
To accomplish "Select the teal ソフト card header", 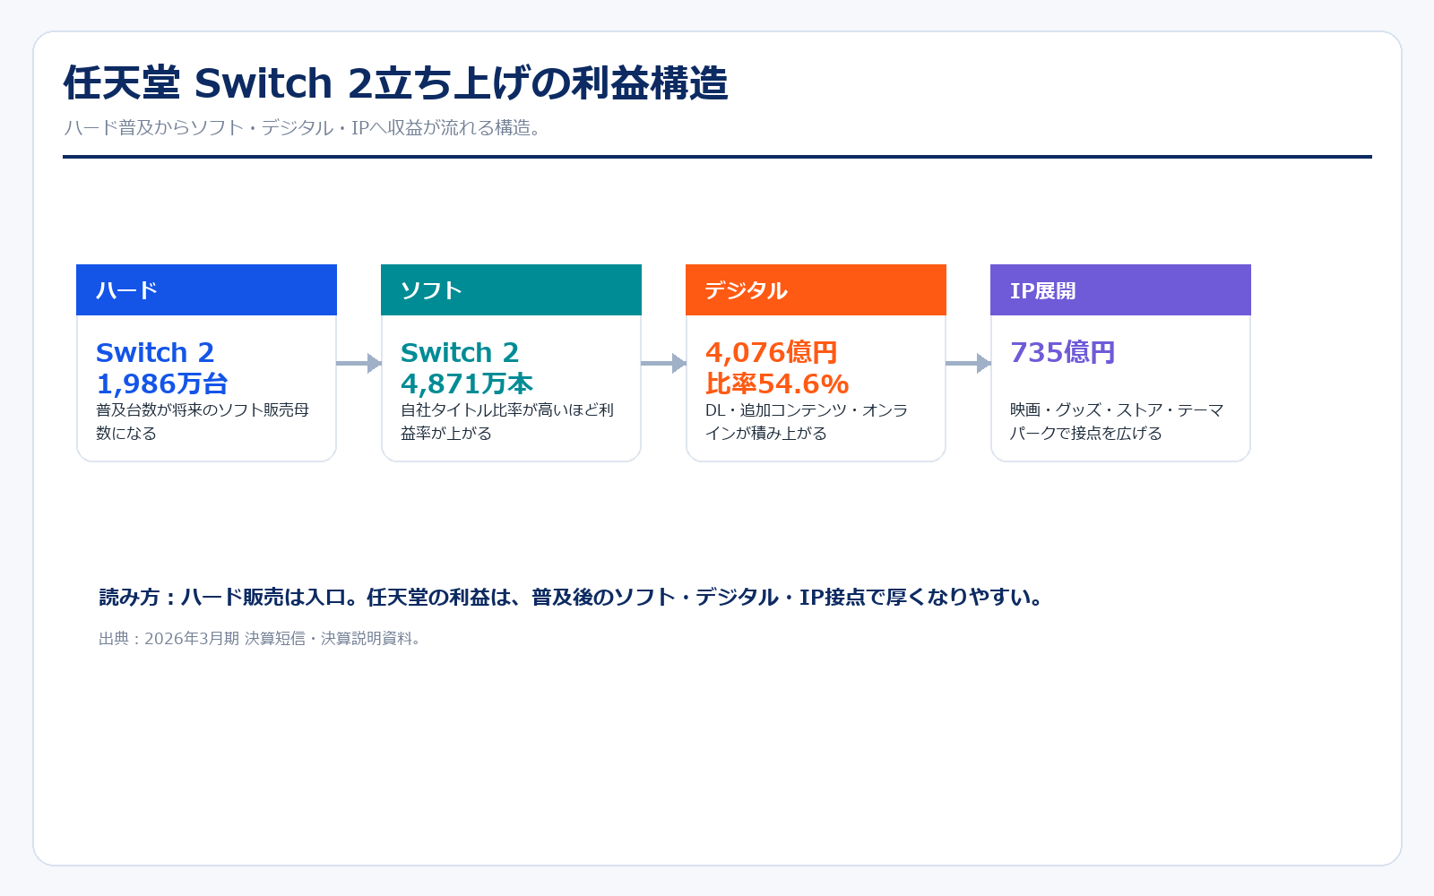I will pos(511,289).
